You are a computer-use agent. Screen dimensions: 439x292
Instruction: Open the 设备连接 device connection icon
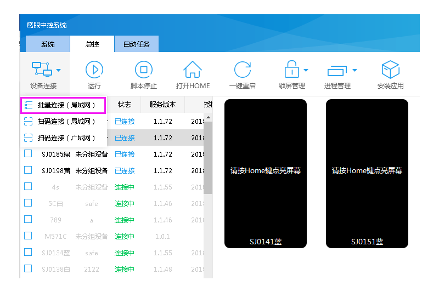(x=42, y=69)
